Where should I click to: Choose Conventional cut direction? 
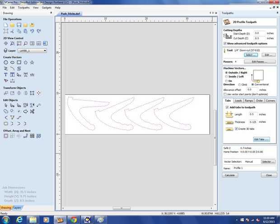252,84
